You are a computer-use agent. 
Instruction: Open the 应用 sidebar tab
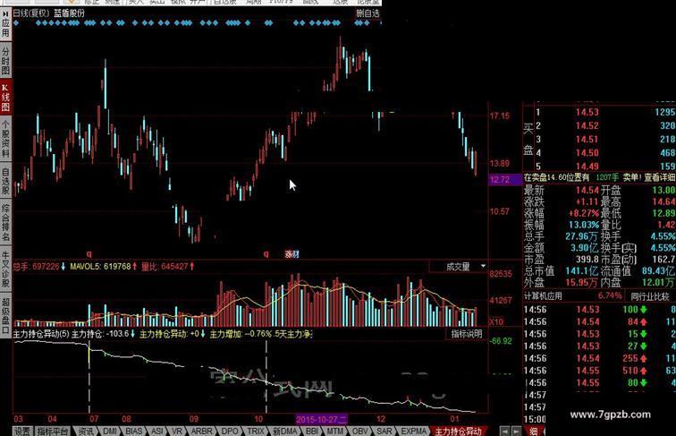tap(5, 24)
